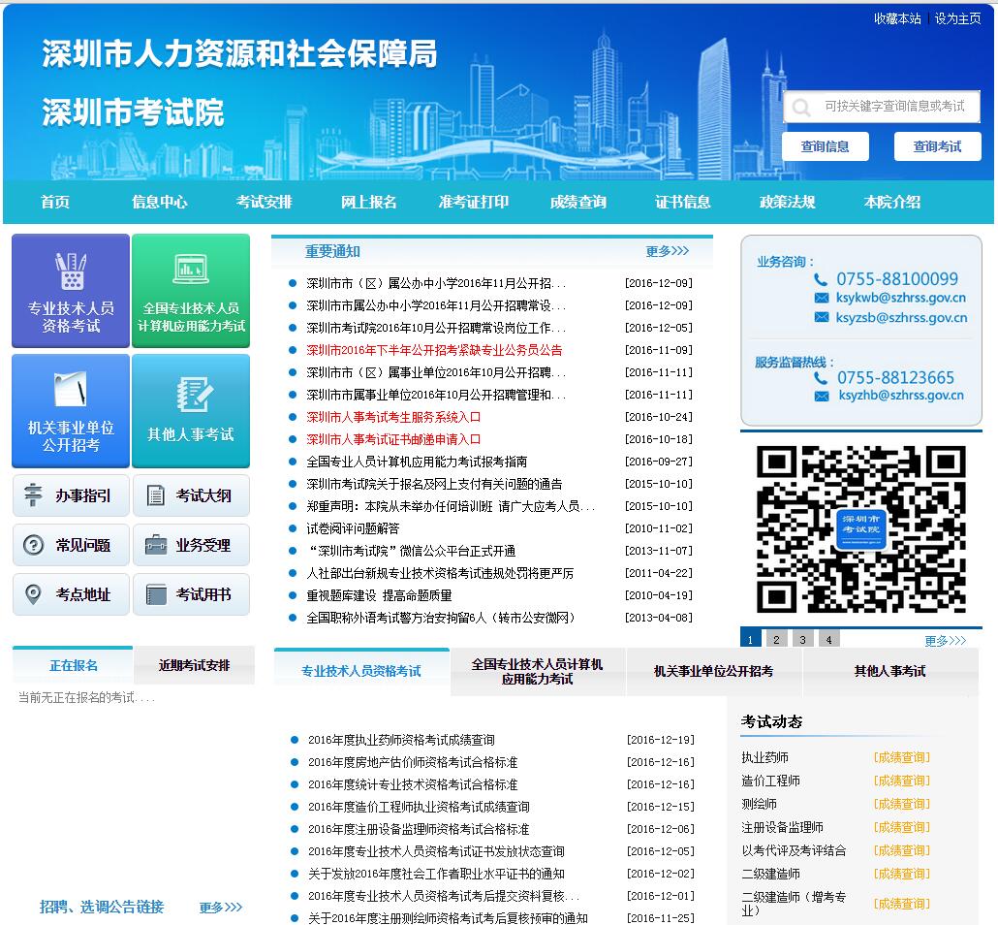This screenshot has height=925, width=998.
Task: Open 2016年度房地产估价师资格考试合格标准 link
Action: [413, 762]
